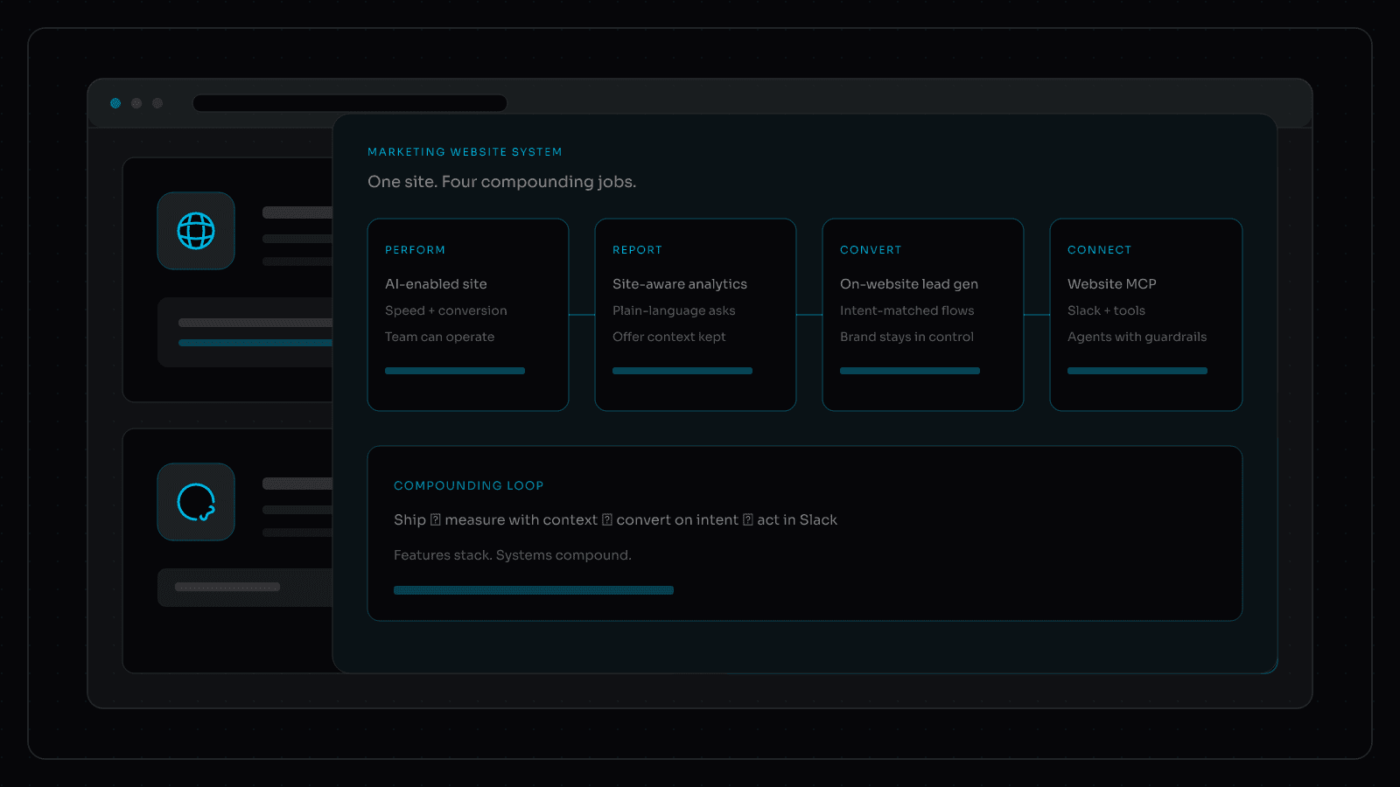This screenshot has width=1400, height=787.
Task: Click the Compounding Loop progress bar
Action: click(x=534, y=590)
